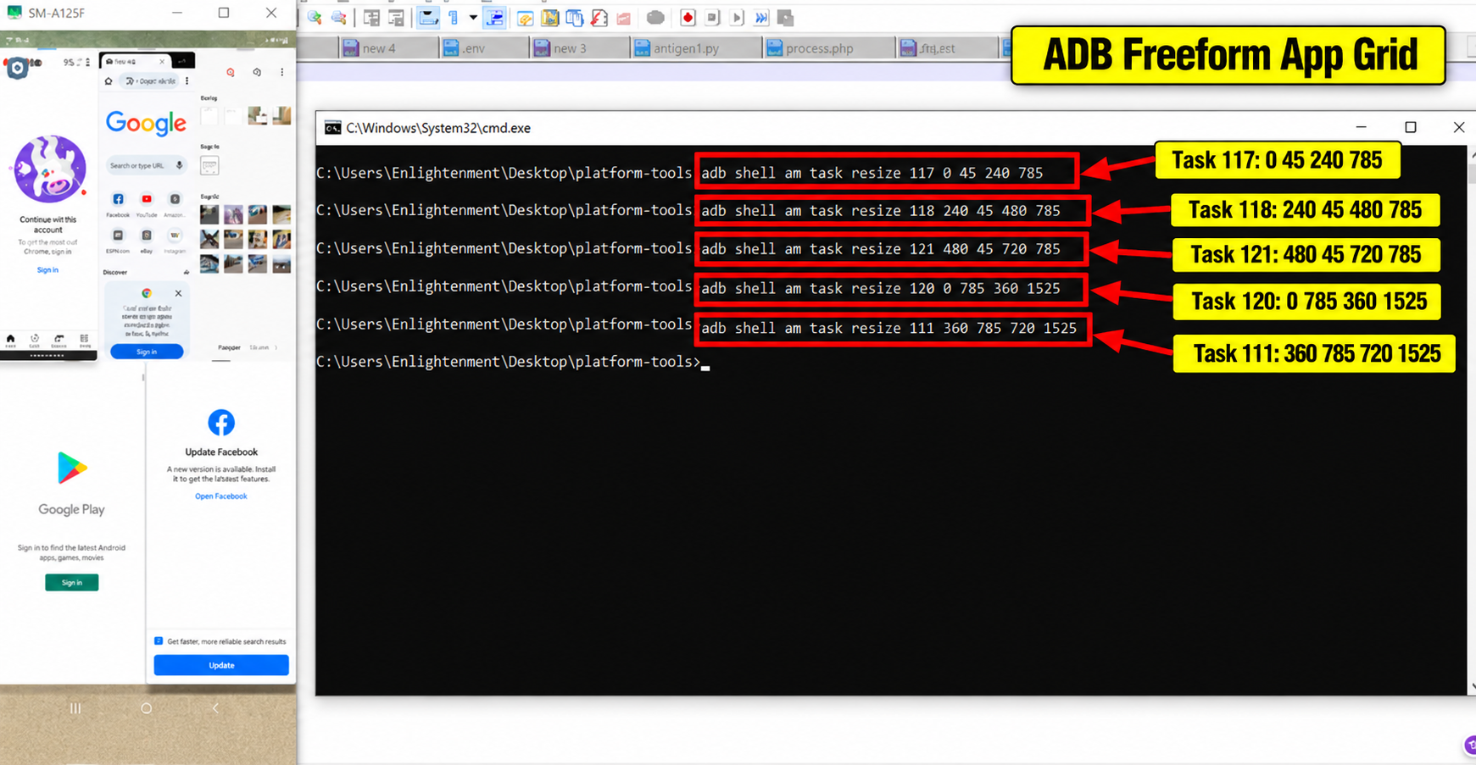Viewport: 1476px width, 765px height.
Task: Click the zoom in magnifier toolbar icon
Action: tap(315, 17)
